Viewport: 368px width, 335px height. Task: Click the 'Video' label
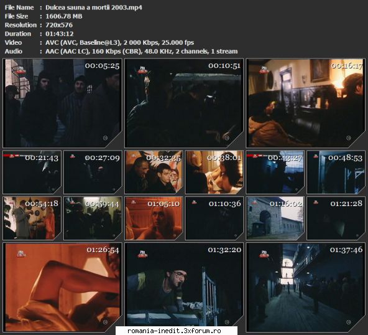click(13, 42)
